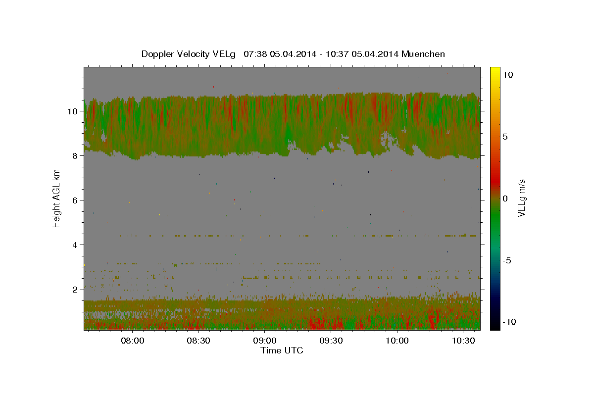Click the colorbar tick label '0'
594x396 pixels.
pos(505,198)
